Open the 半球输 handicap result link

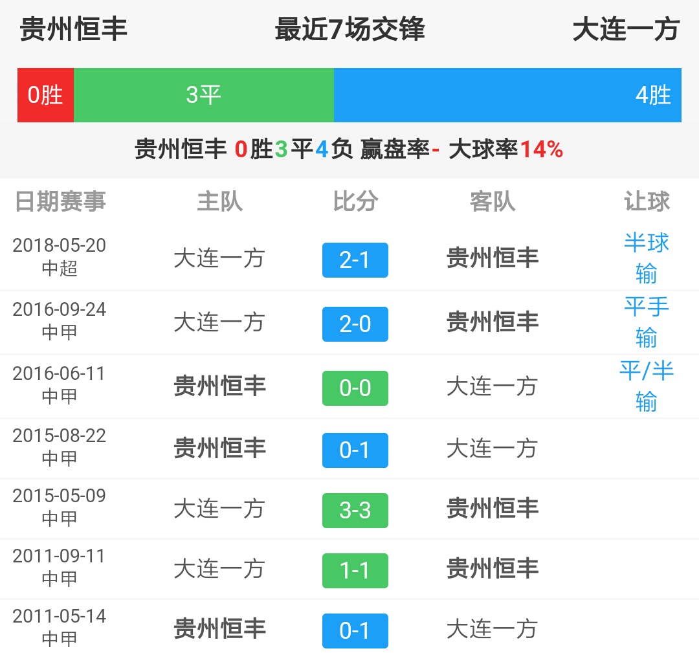pos(647,259)
